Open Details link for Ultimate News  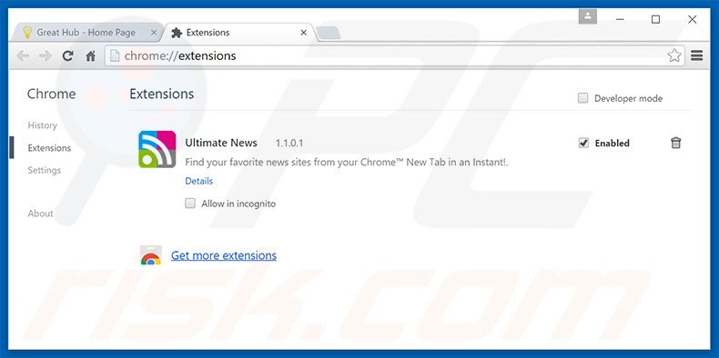click(199, 181)
